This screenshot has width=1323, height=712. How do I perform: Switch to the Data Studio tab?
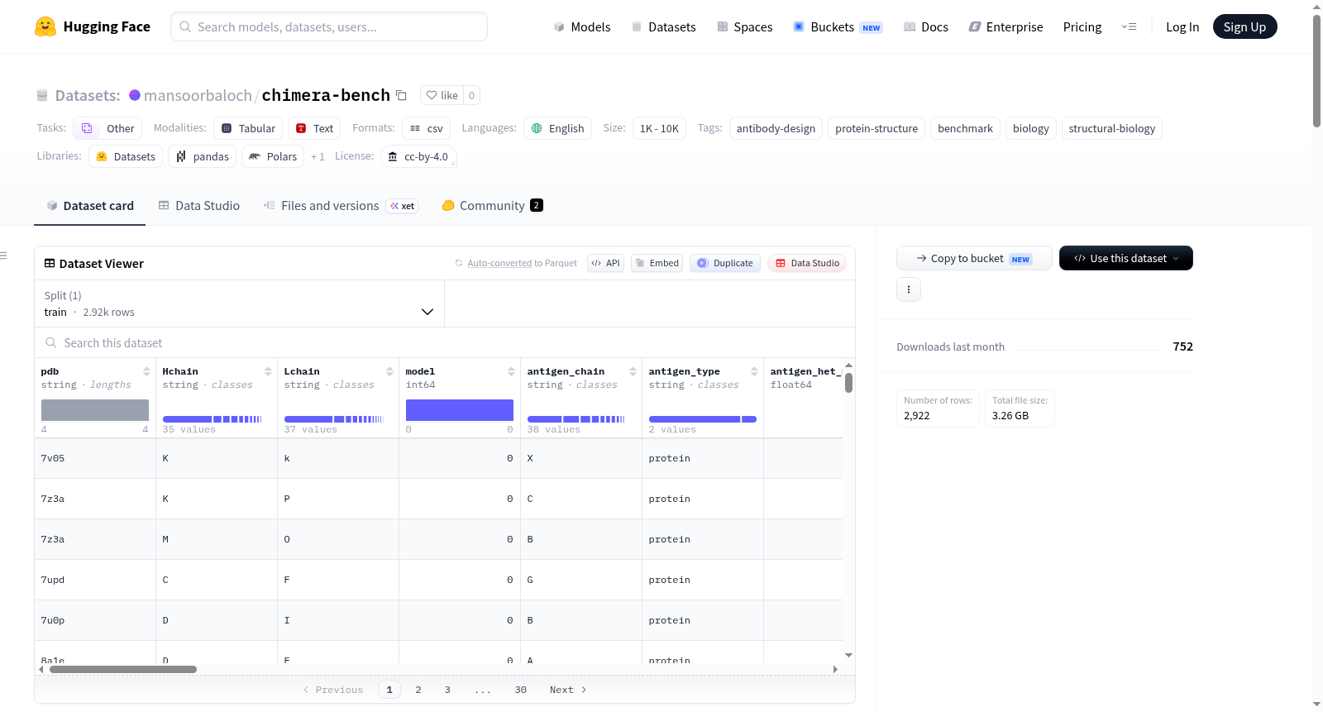(199, 205)
